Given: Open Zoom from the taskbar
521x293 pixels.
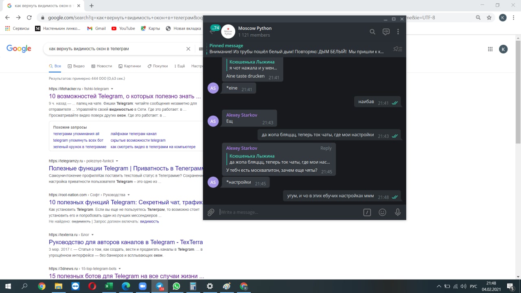Looking at the screenshot, I should (x=142, y=286).
